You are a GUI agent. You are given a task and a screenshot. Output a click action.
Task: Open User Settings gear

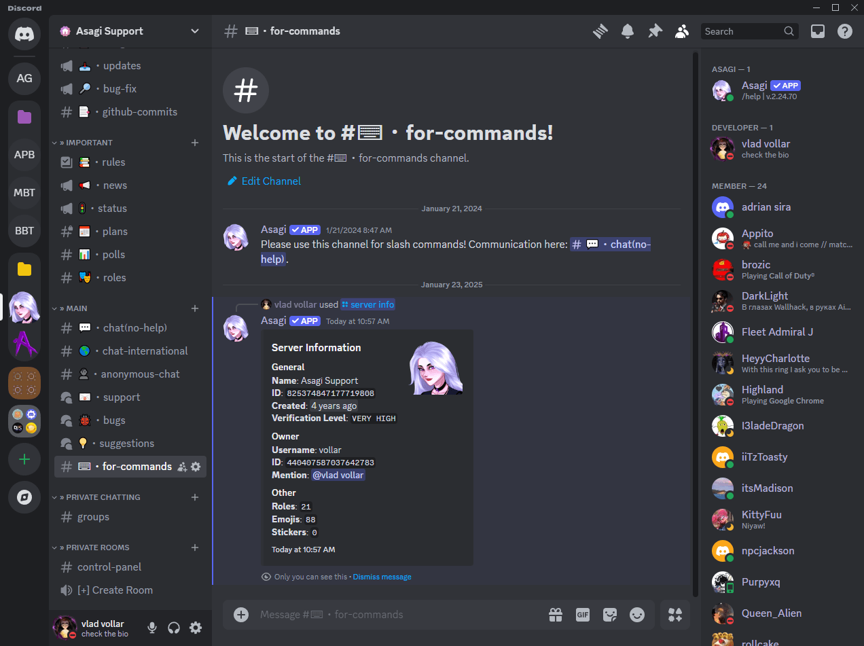pos(196,628)
